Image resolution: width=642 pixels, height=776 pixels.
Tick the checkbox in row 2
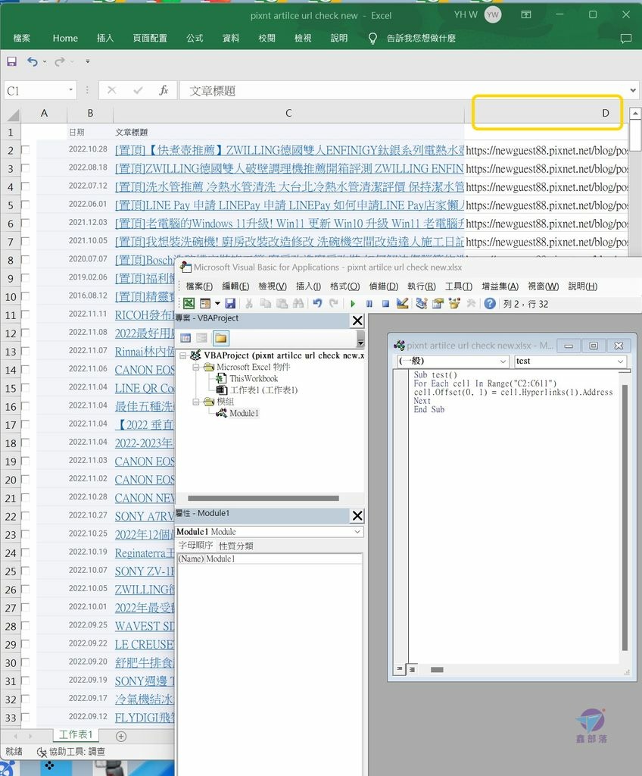coord(25,149)
